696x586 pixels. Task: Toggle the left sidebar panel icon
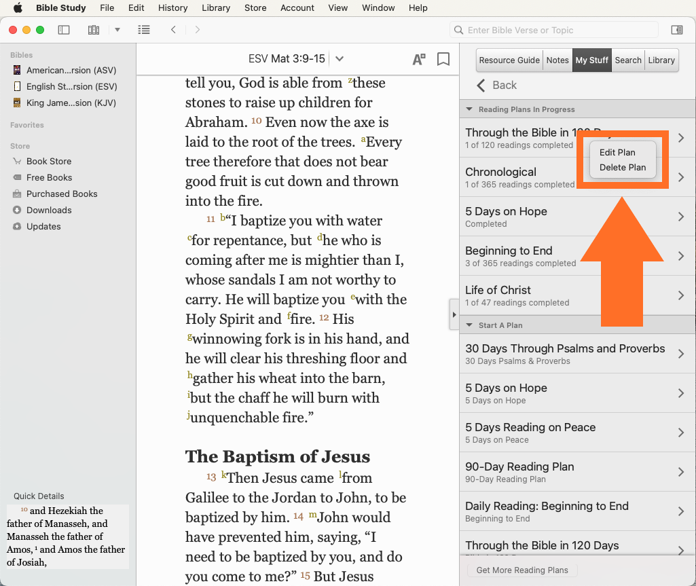click(x=64, y=30)
